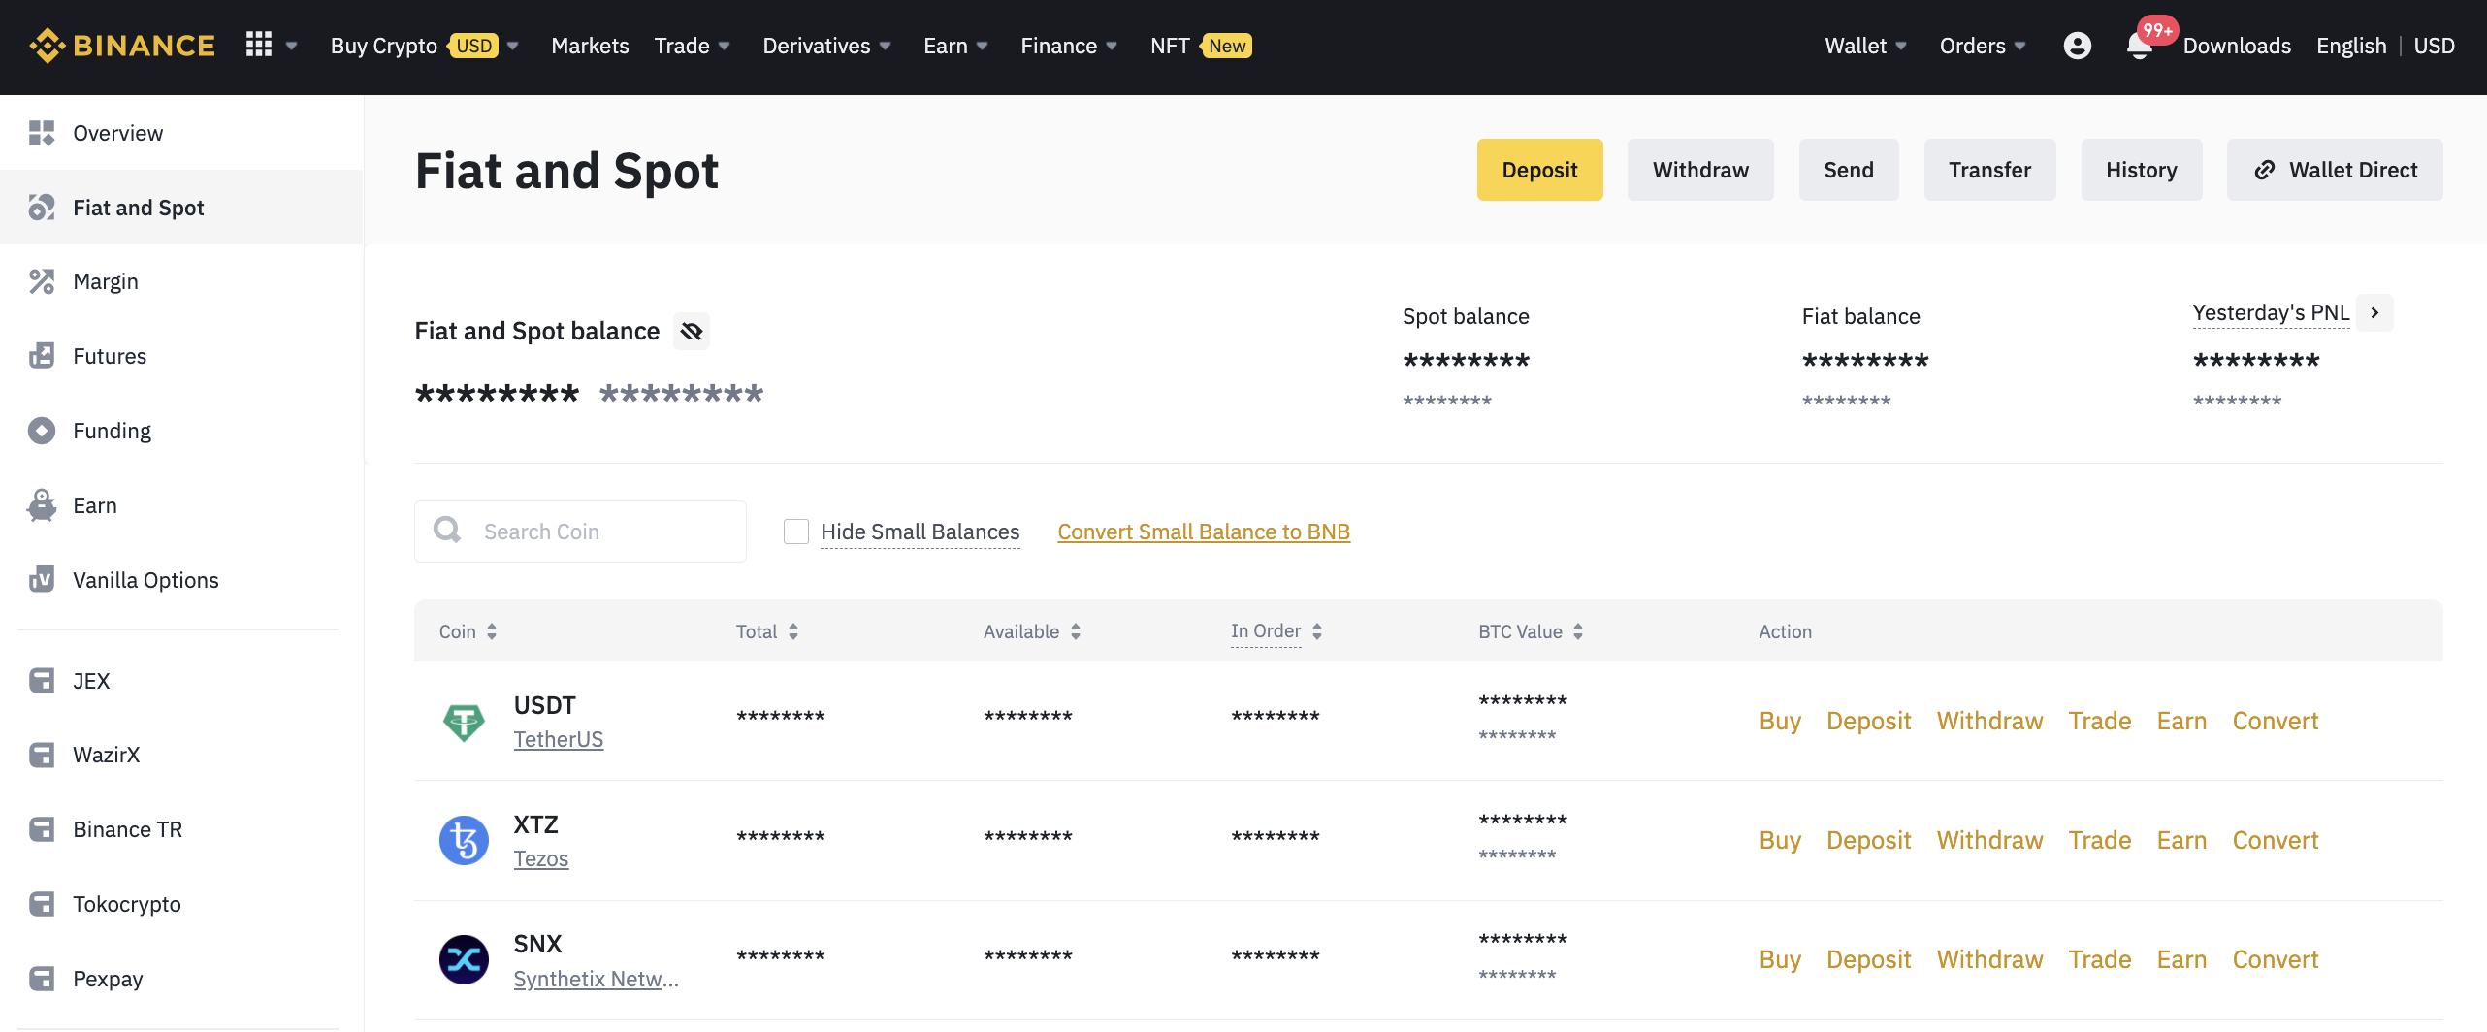Open the TetherUS coin name link
This screenshot has width=2487, height=1032.
(559, 739)
